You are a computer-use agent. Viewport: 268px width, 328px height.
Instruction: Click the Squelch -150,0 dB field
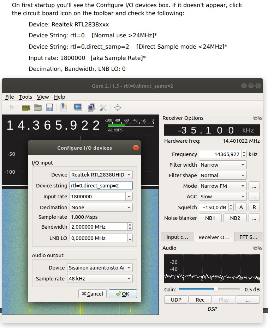(214, 207)
